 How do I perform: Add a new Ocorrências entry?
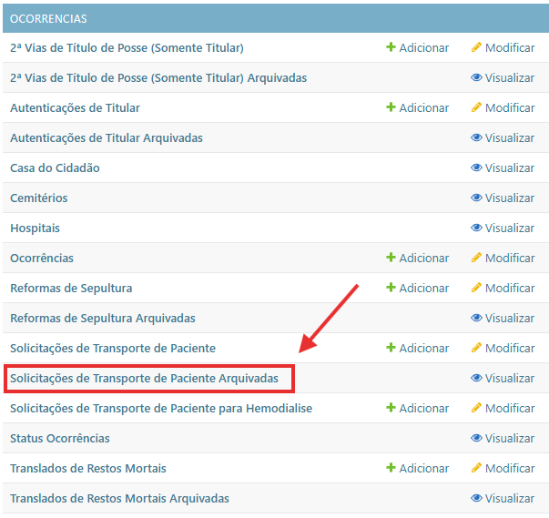pyautogui.click(x=417, y=258)
